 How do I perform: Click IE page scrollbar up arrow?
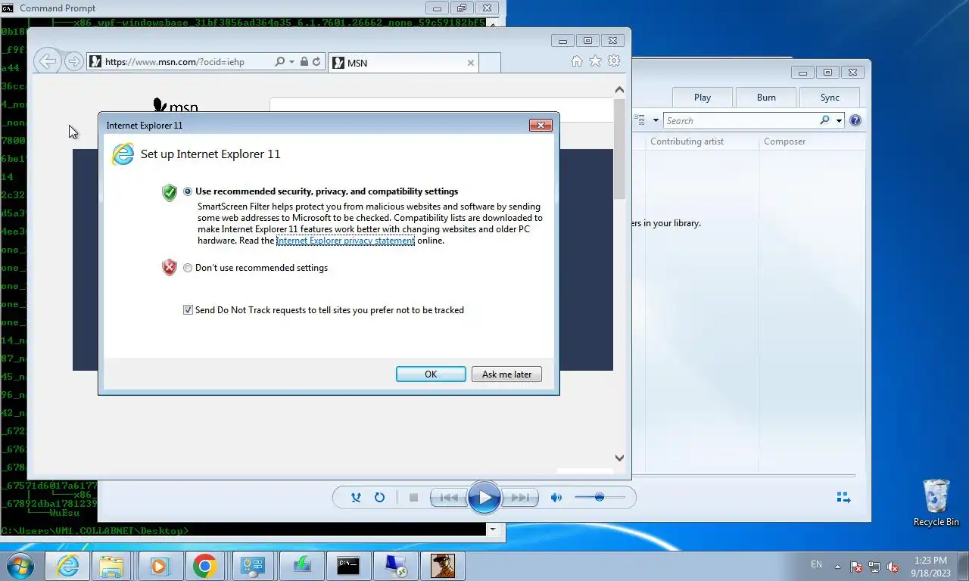(619, 90)
